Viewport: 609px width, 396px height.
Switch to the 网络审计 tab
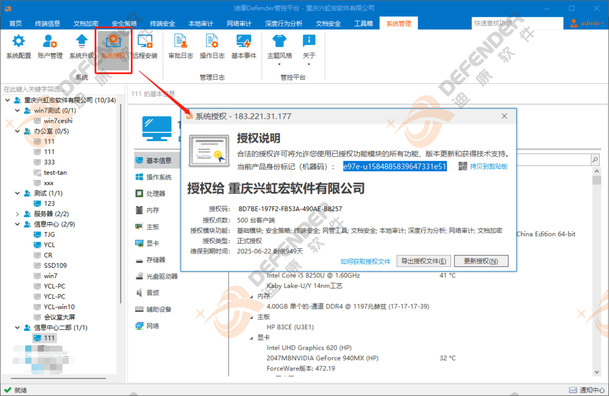pyautogui.click(x=239, y=23)
